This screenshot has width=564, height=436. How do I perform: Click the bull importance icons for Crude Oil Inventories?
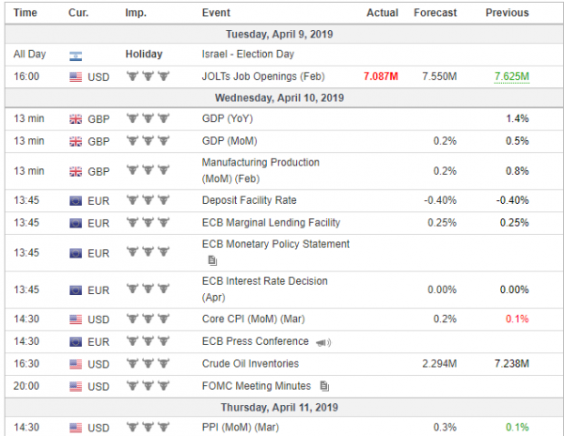148,364
